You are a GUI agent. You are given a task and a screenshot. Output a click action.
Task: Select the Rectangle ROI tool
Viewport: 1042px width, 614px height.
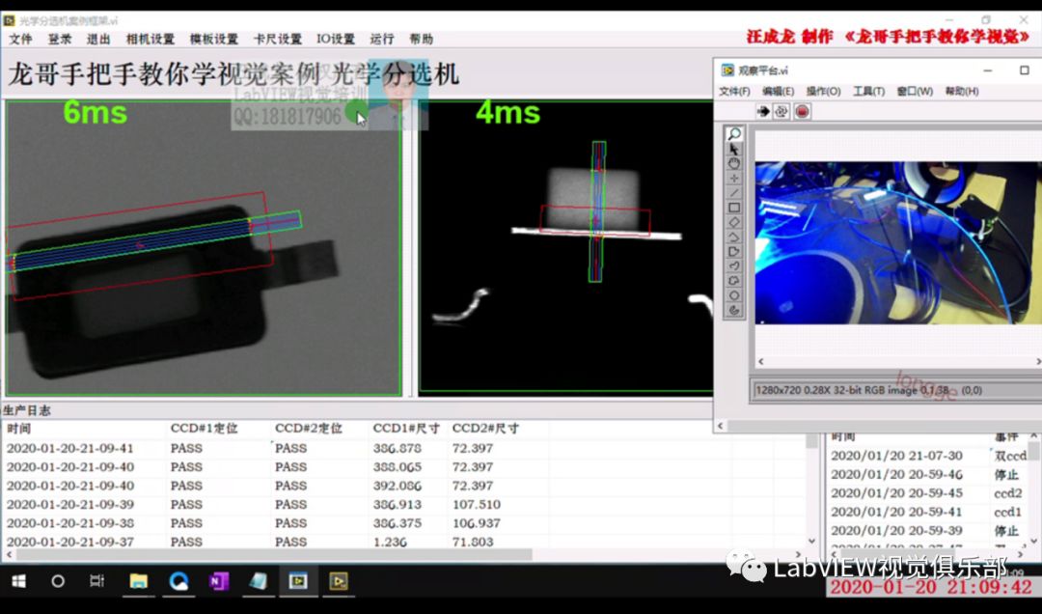733,208
